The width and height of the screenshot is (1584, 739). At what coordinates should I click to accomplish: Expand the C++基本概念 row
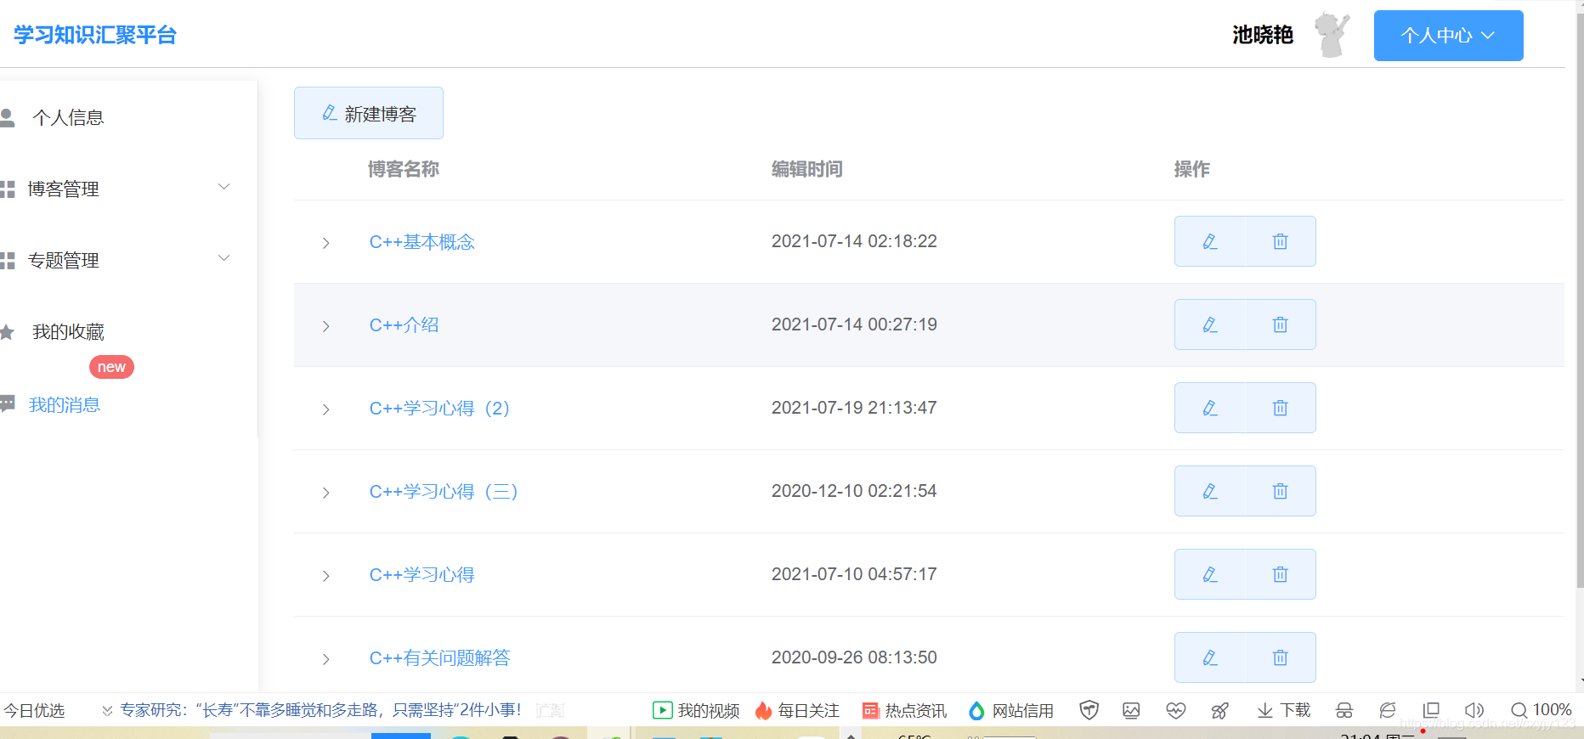click(x=326, y=243)
